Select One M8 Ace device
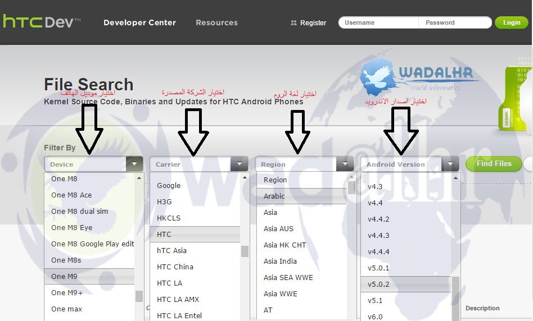The height and width of the screenshot is (321, 533). pyautogui.click(x=89, y=195)
